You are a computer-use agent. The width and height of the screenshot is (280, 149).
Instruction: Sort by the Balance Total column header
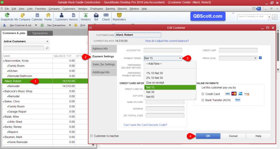[64, 56]
